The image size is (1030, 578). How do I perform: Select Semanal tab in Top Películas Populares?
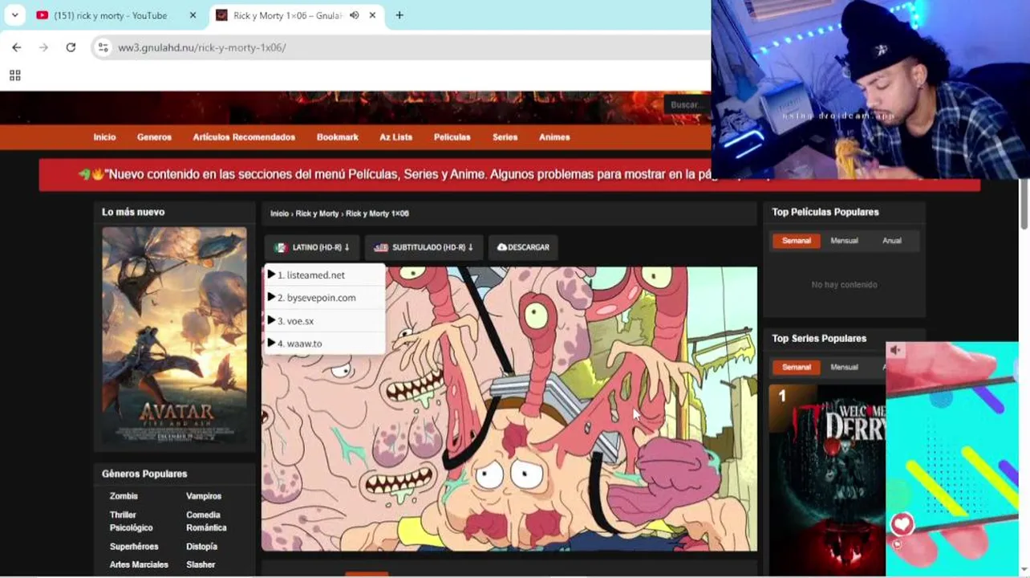[797, 241]
